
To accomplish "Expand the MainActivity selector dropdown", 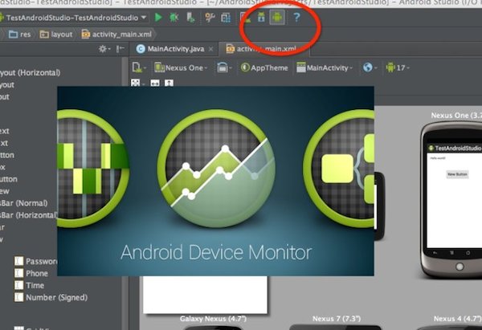I will (x=329, y=67).
